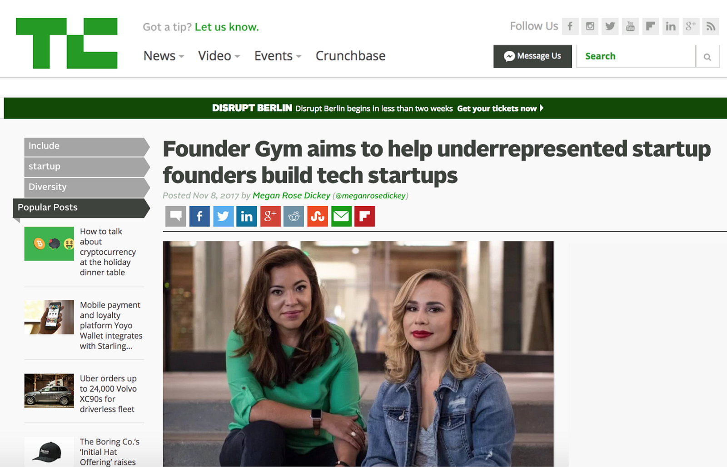Image resolution: width=727 pixels, height=467 pixels.
Task: Open Megan Rose Dickey author link
Action: click(291, 195)
